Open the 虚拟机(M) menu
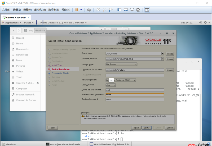This screenshot has height=146, width=212. click(38, 10)
